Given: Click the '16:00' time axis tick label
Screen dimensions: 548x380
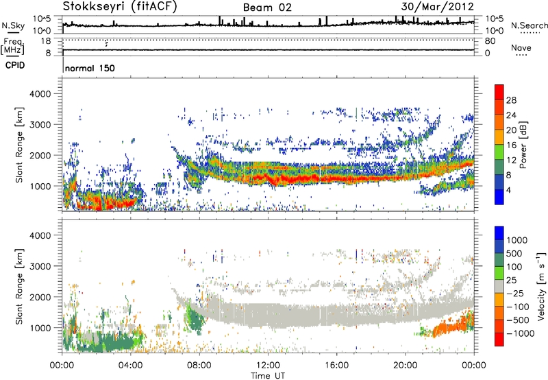Looking at the screenshot, I should coord(336,366).
